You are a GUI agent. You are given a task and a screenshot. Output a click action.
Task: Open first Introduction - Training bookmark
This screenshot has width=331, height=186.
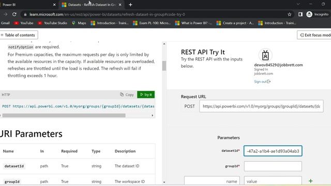coord(110,23)
